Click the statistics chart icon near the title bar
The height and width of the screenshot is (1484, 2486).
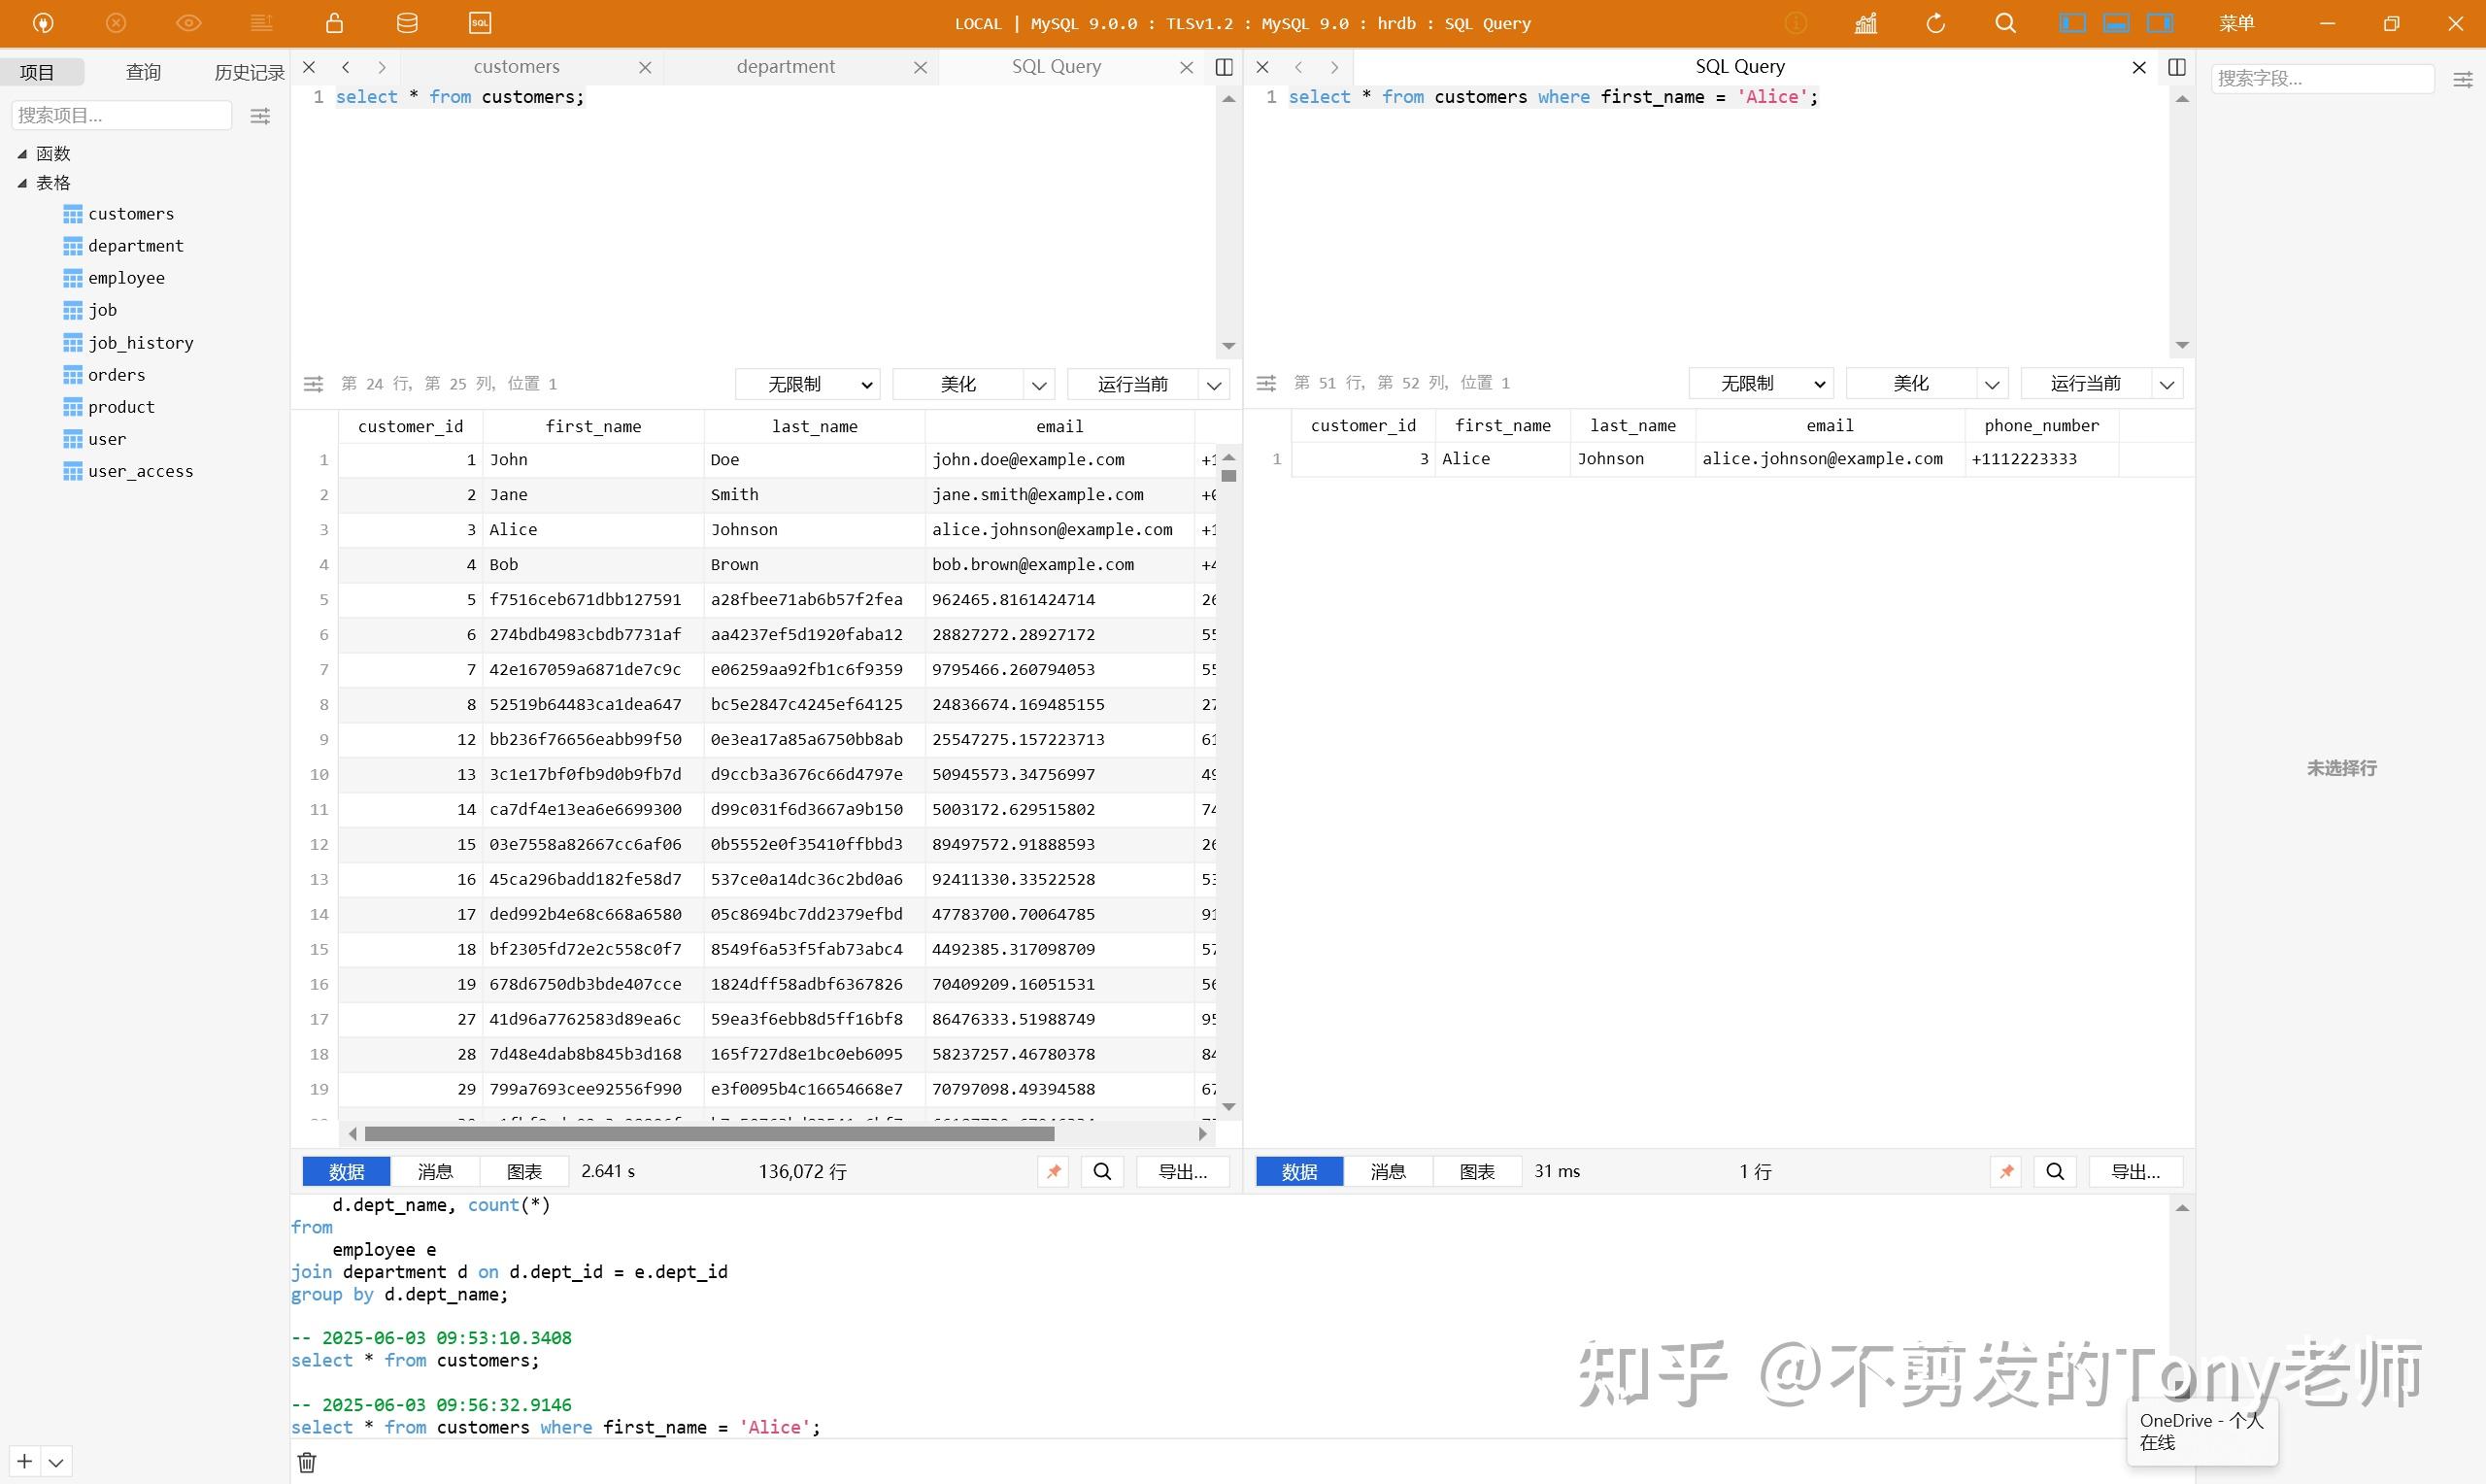click(1864, 22)
